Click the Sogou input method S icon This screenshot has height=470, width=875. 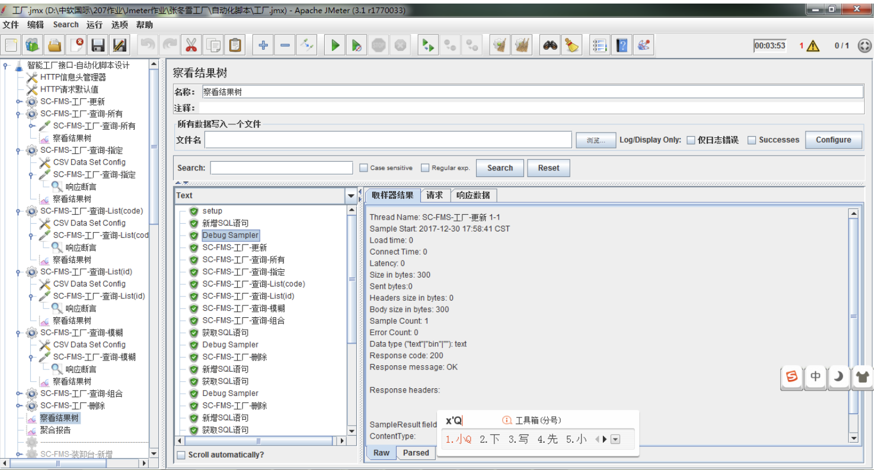click(792, 376)
